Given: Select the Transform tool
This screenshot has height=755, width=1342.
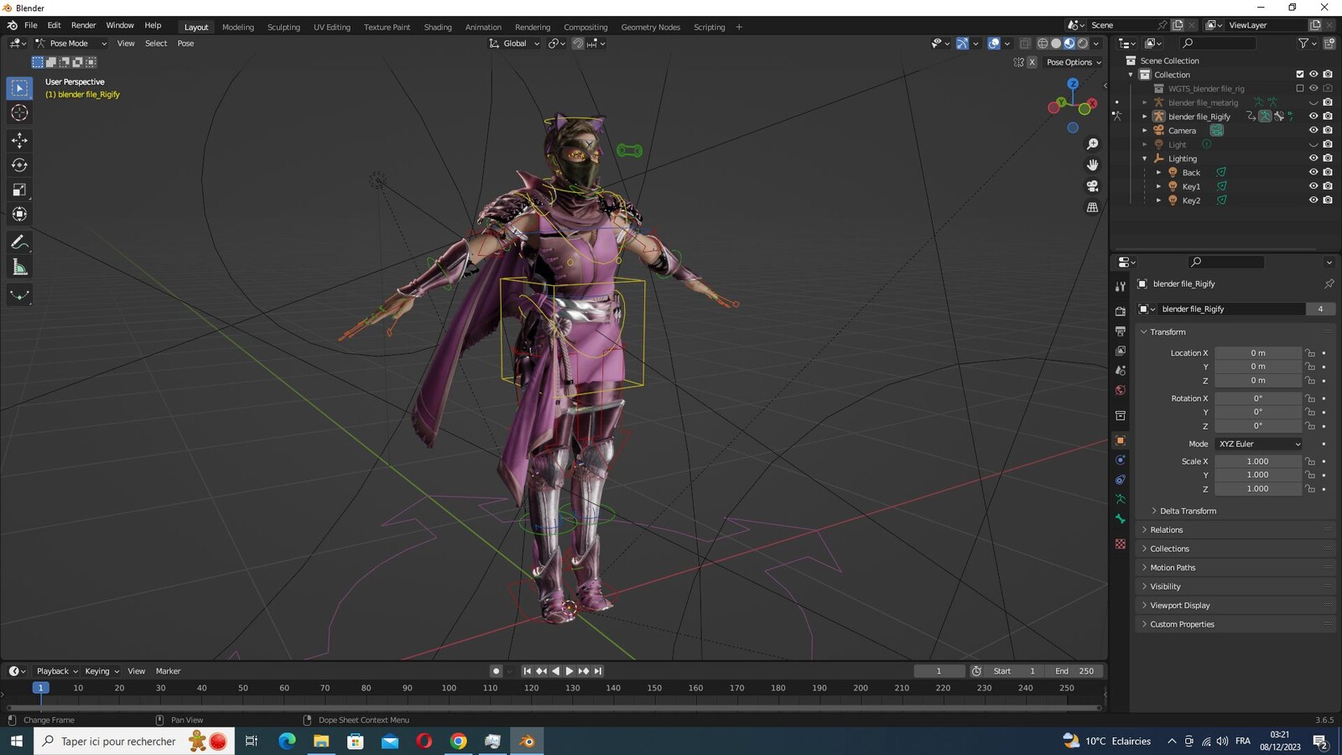Looking at the screenshot, I should (x=19, y=214).
